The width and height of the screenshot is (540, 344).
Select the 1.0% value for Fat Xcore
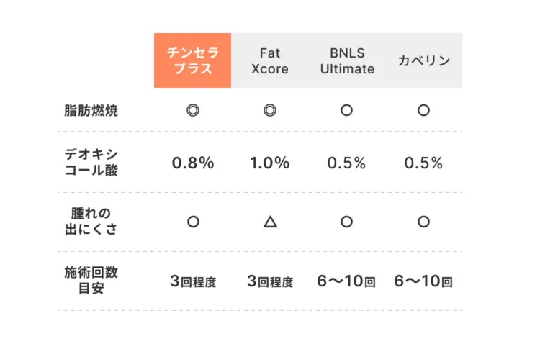click(270, 163)
